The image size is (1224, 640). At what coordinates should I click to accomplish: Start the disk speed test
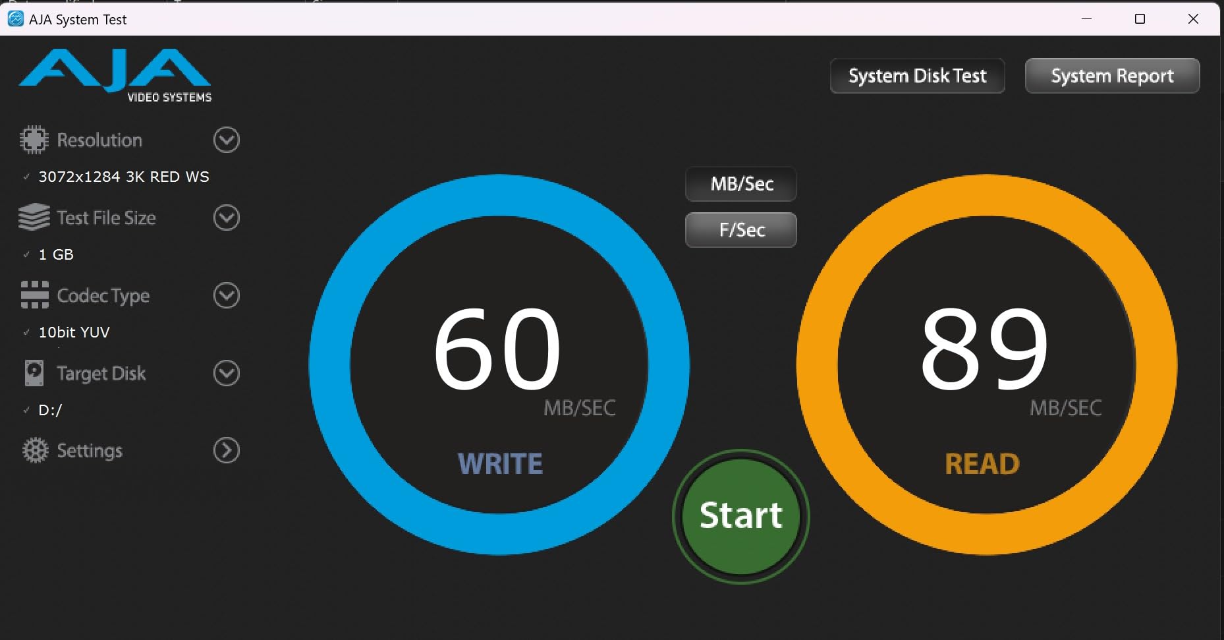coord(741,516)
